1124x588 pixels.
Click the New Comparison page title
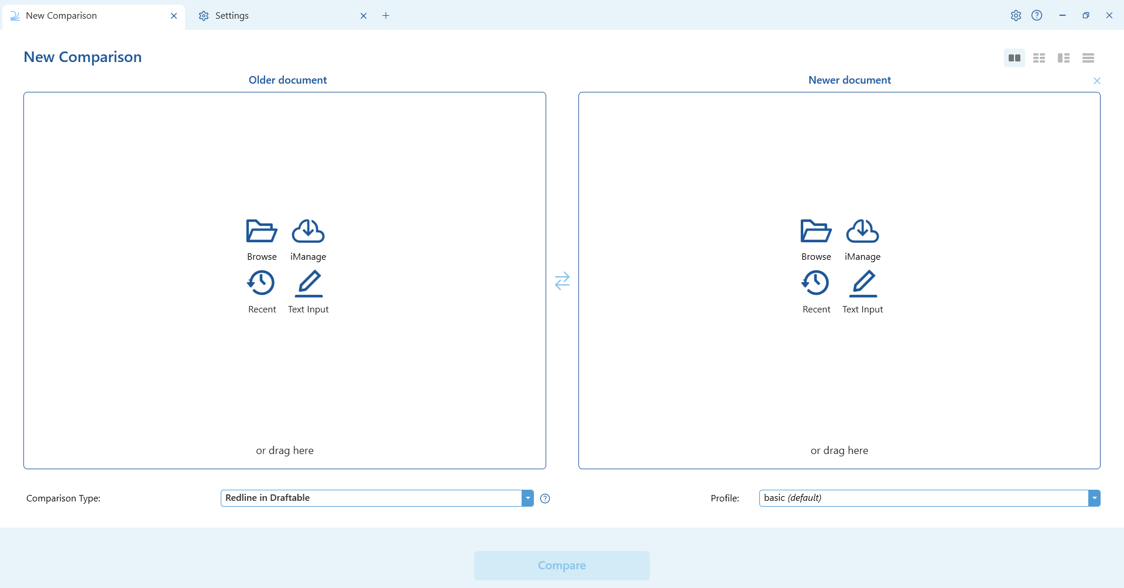click(x=83, y=57)
